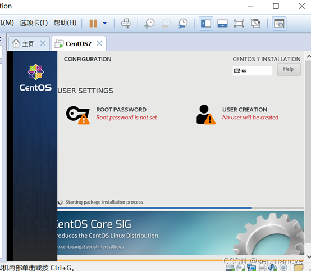Viewport: 311px width, 271px height.
Task: Click the CENTOS 7 INSTALLATION title text
Action: pyautogui.click(x=267, y=59)
